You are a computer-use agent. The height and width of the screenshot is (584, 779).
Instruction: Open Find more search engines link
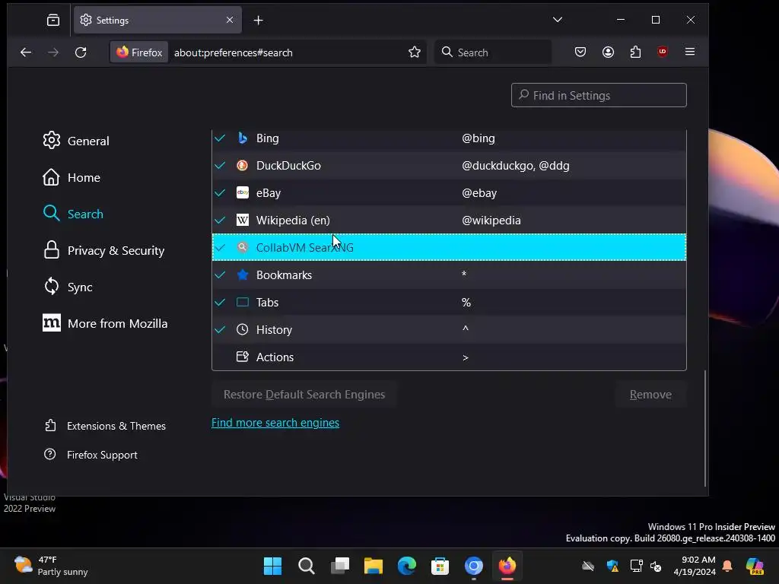click(x=275, y=423)
